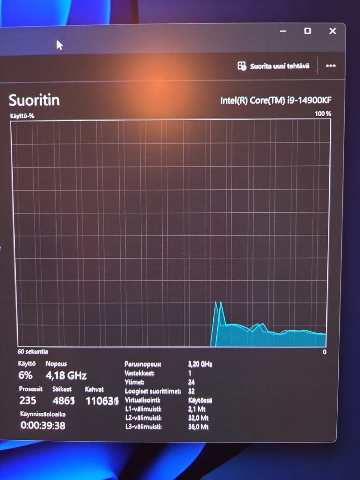The height and width of the screenshot is (480, 360).
Task: Click the Prosessit count 235
Action: (28, 400)
